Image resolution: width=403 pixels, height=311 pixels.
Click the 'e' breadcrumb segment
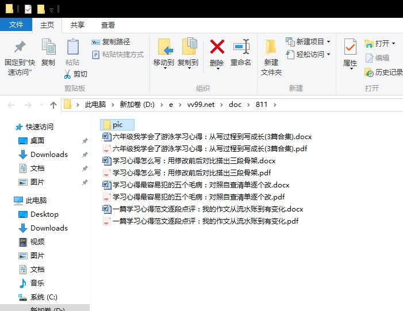171,105
